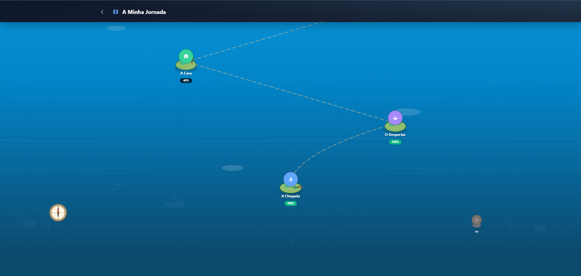Image resolution: width=581 pixels, height=276 pixels.
Task: Click dashed path between A Casa and O Despertar
Action: pos(291,92)
